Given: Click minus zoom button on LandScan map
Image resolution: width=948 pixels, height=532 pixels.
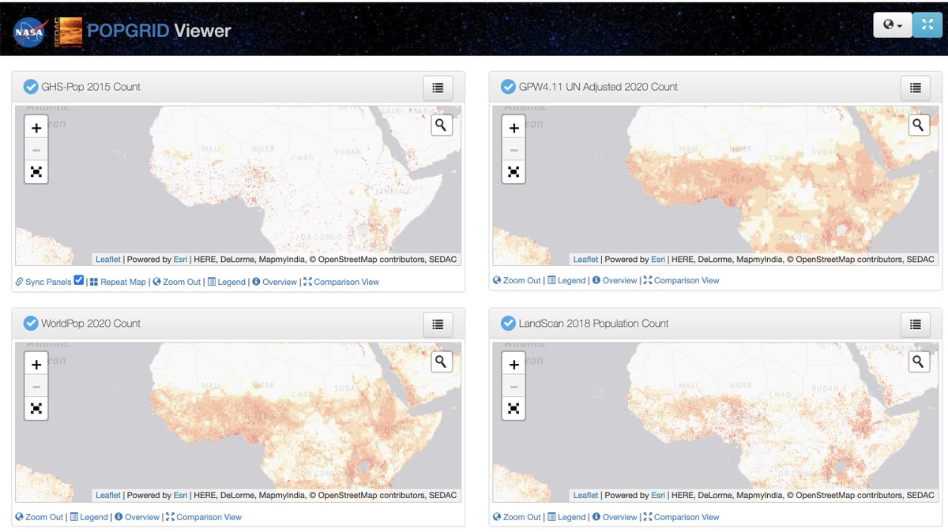Looking at the screenshot, I should click(x=513, y=387).
